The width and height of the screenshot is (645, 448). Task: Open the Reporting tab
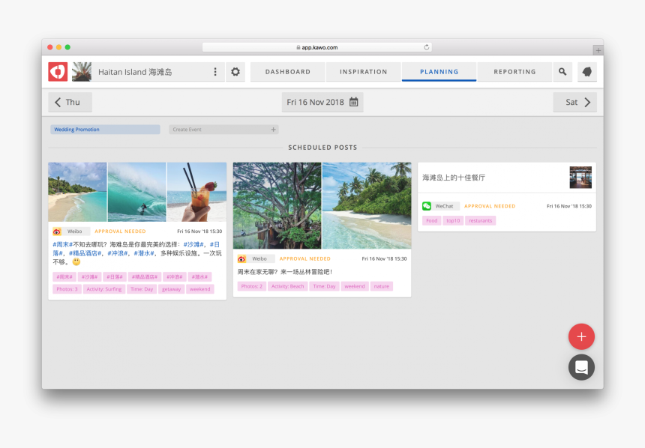coord(514,72)
